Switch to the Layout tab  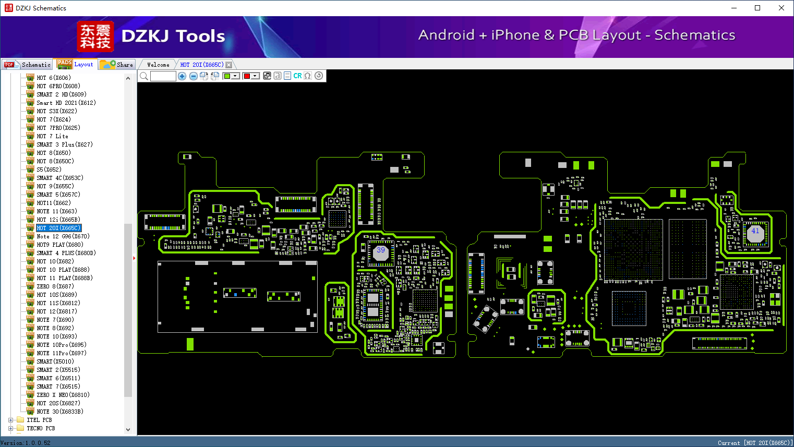coord(75,64)
